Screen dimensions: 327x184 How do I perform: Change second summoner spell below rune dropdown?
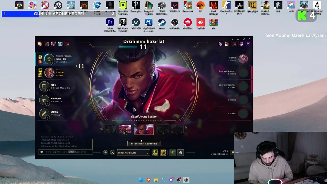coord(163,153)
